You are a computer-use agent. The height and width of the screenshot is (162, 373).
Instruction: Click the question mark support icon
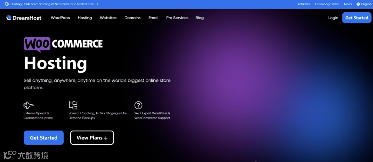pyautogui.click(x=138, y=105)
